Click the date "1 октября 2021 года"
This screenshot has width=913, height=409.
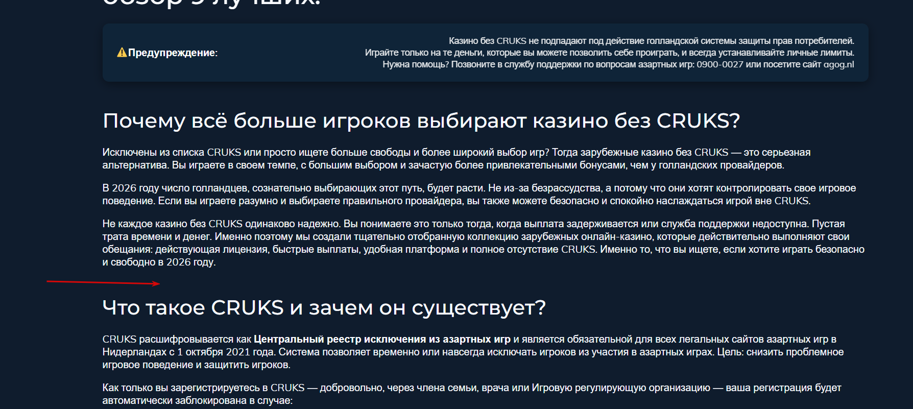point(226,352)
